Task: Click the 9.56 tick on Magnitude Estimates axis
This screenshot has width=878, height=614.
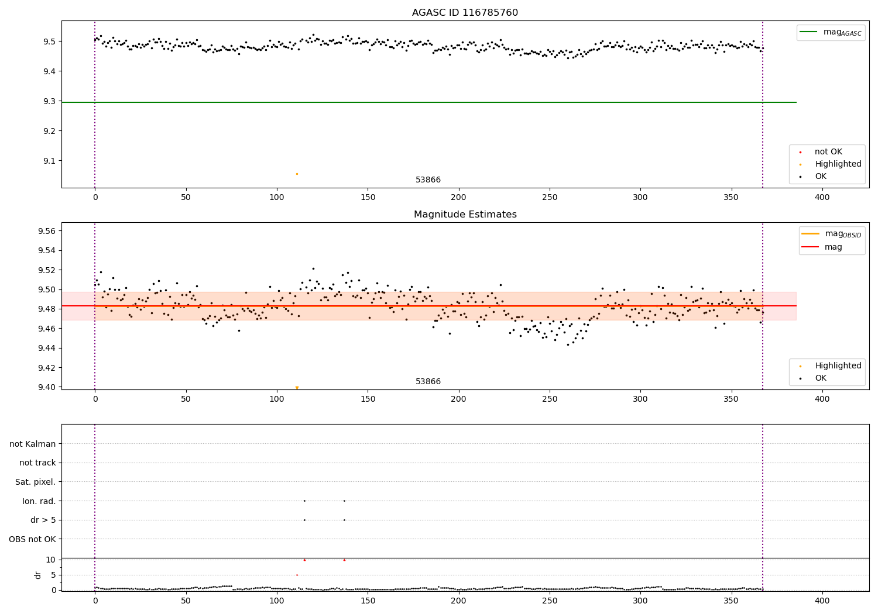Action: point(46,232)
